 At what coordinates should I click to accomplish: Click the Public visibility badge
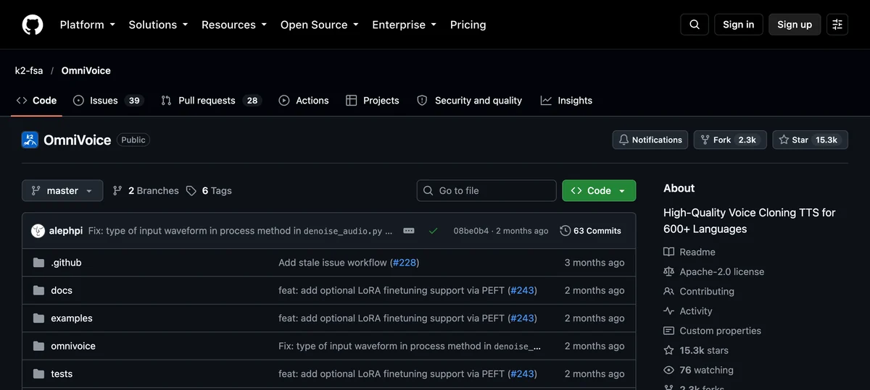[x=133, y=140]
